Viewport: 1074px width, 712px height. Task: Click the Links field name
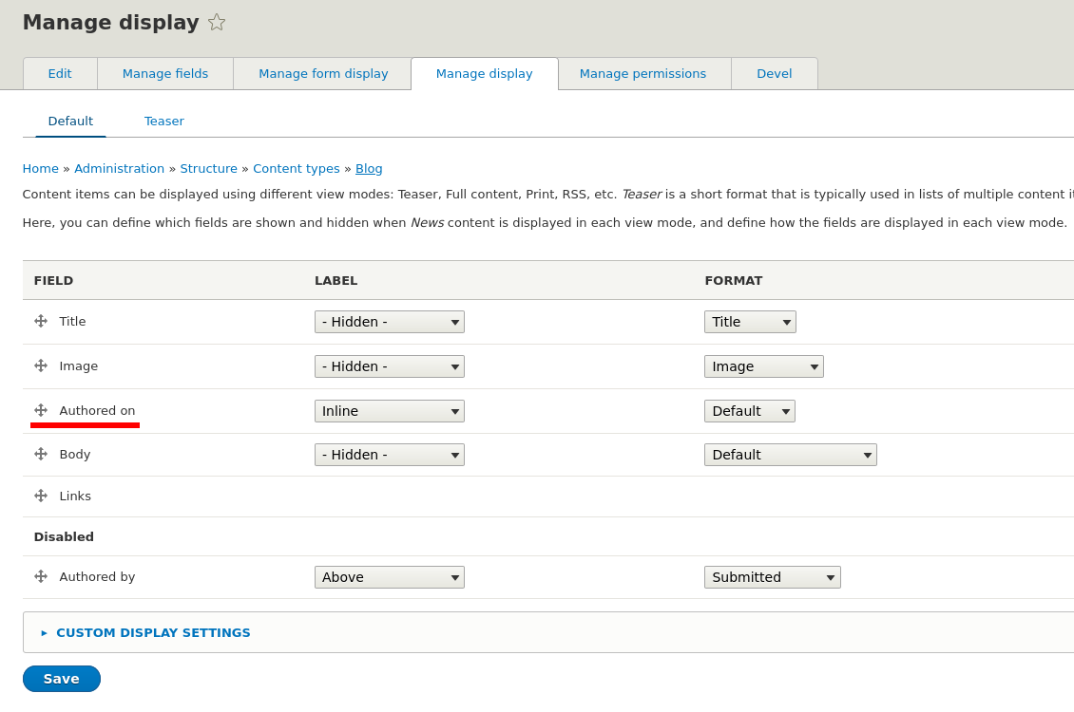click(75, 496)
